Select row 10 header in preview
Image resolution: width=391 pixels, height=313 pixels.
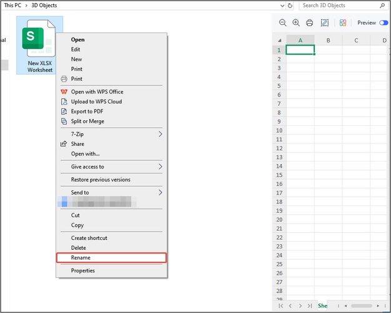point(279,130)
